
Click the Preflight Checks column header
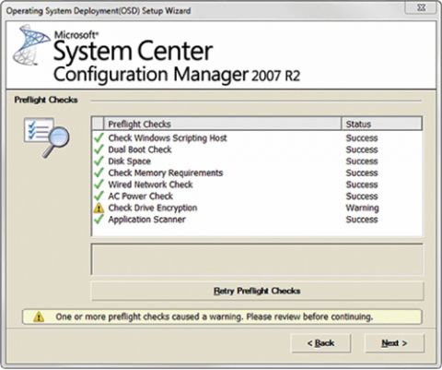(223, 124)
